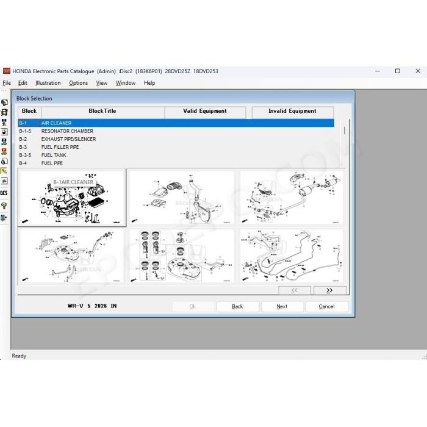
Task: Open the fuel pipe lines diagram thumbnail
Action: click(x=292, y=256)
